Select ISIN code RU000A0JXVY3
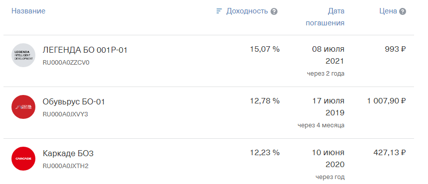 tap(65, 114)
